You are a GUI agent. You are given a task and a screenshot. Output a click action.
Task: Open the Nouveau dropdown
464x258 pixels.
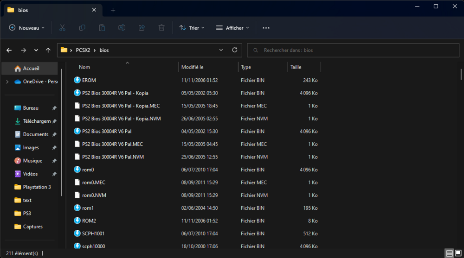coord(27,28)
